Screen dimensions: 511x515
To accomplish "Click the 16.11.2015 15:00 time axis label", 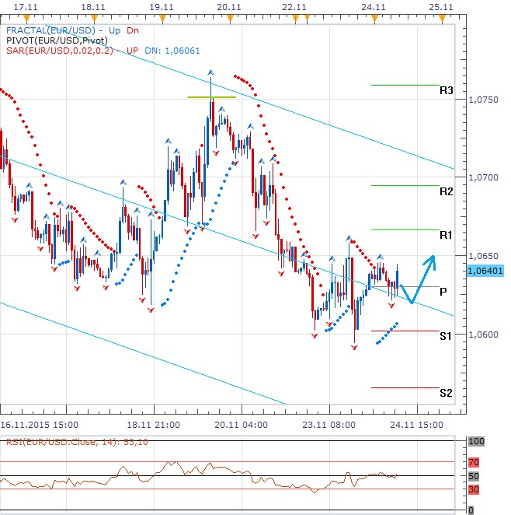I will pos(40,425).
